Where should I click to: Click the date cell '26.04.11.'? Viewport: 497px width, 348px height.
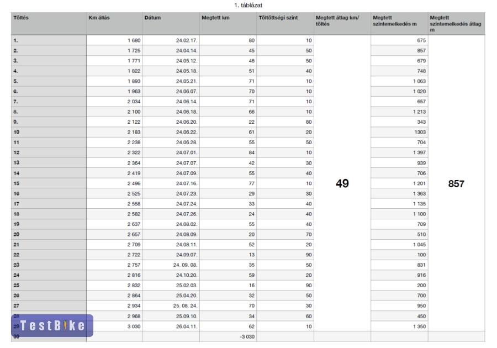171,326
